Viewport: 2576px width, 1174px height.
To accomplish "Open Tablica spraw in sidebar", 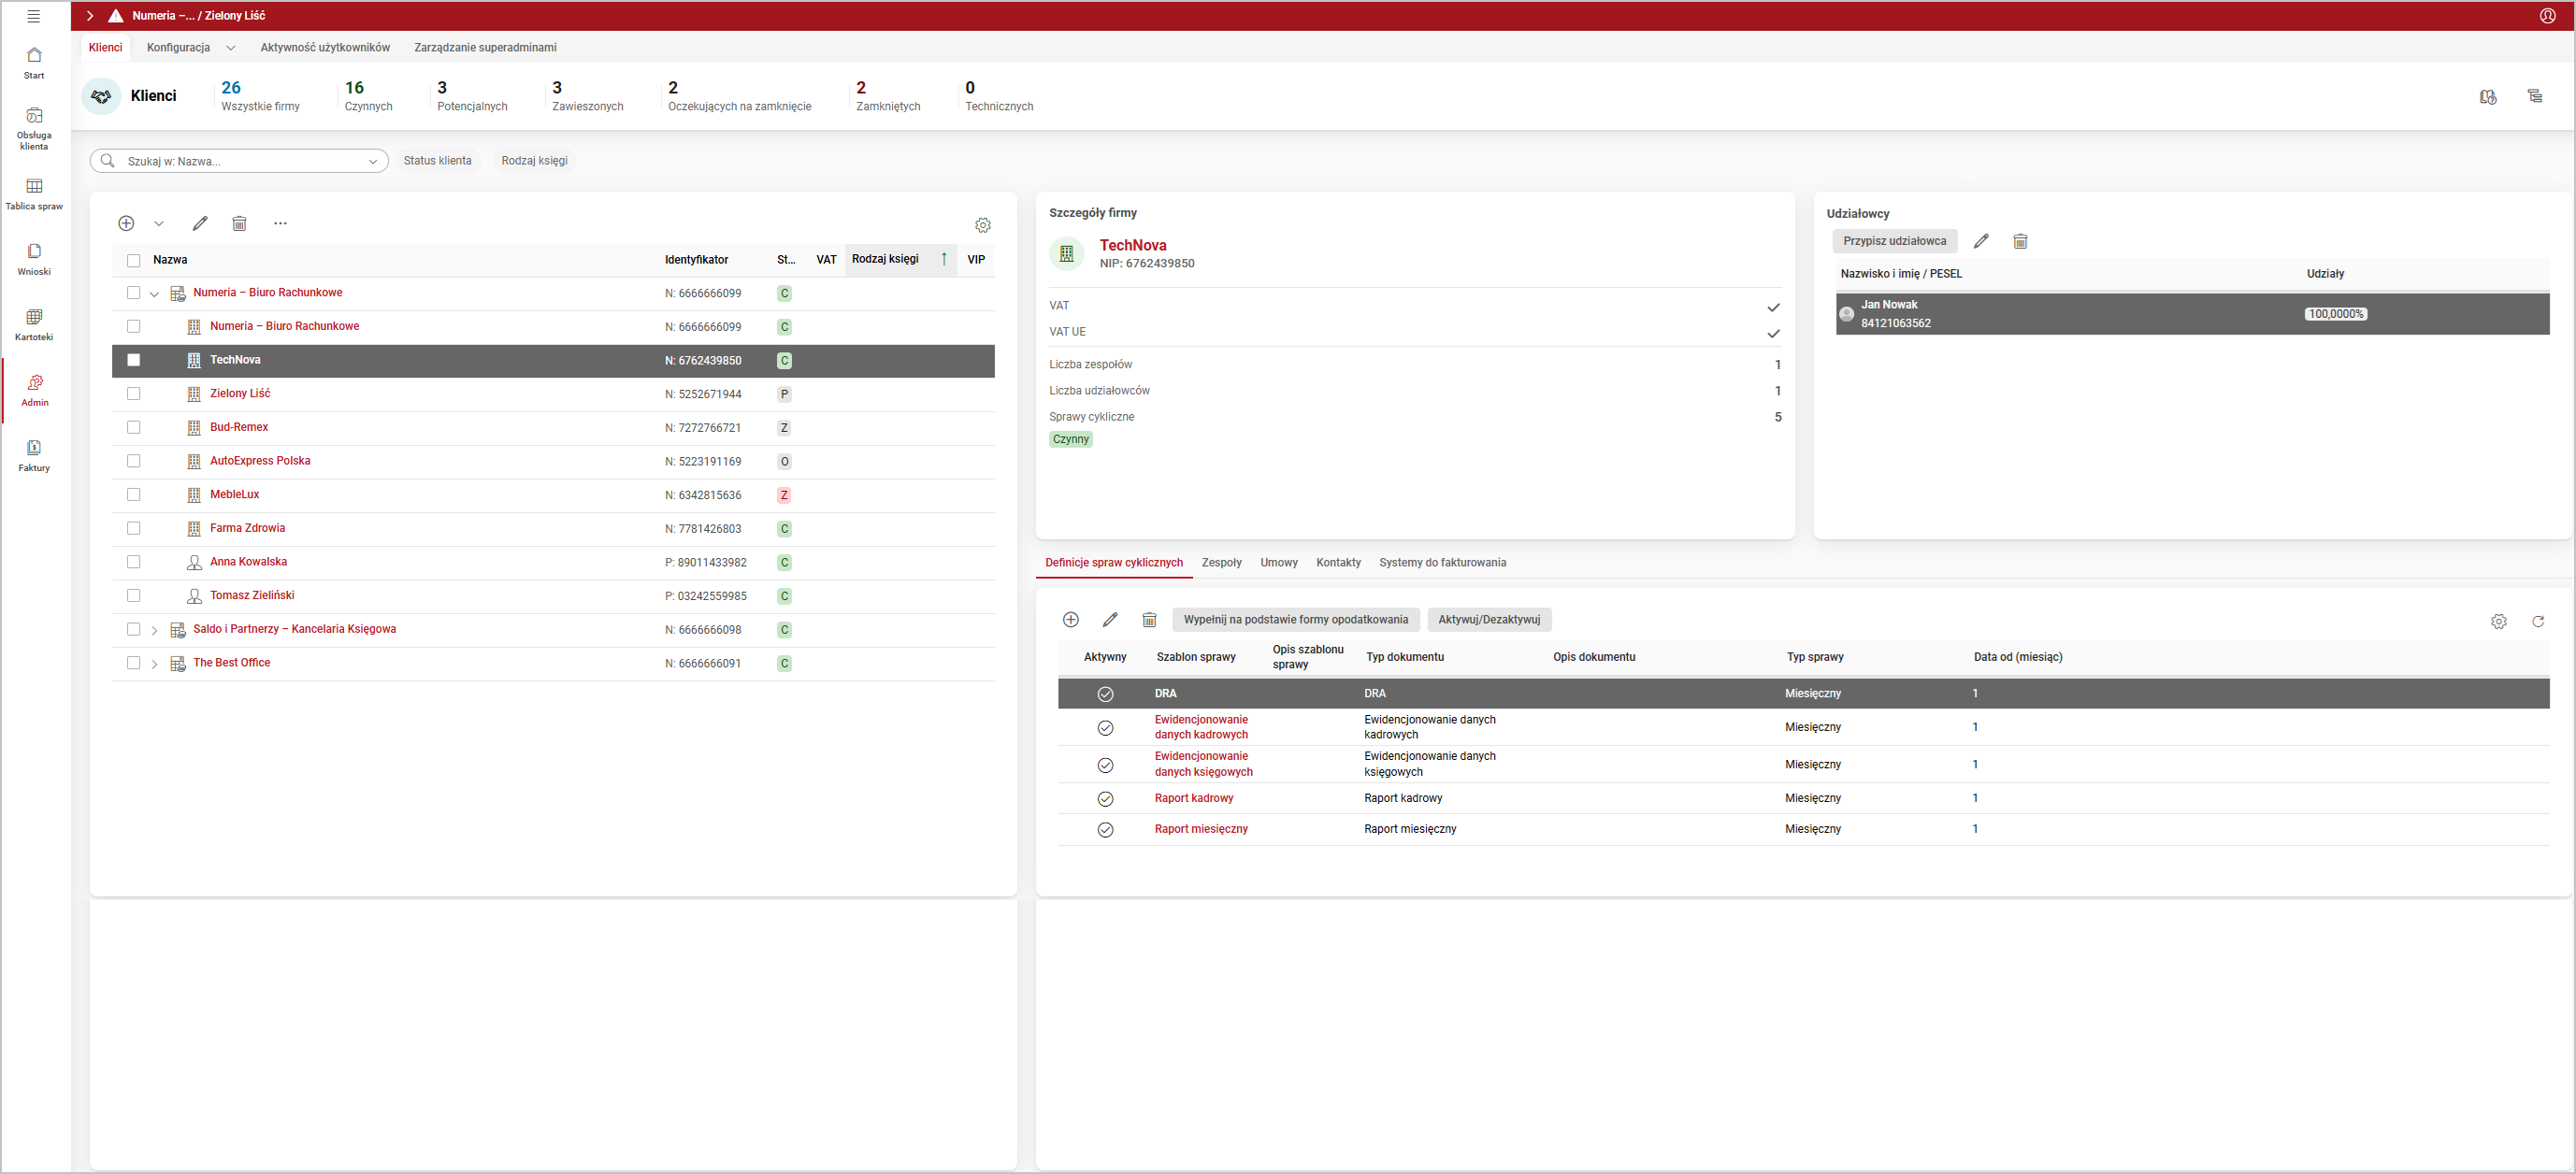I will [x=34, y=194].
